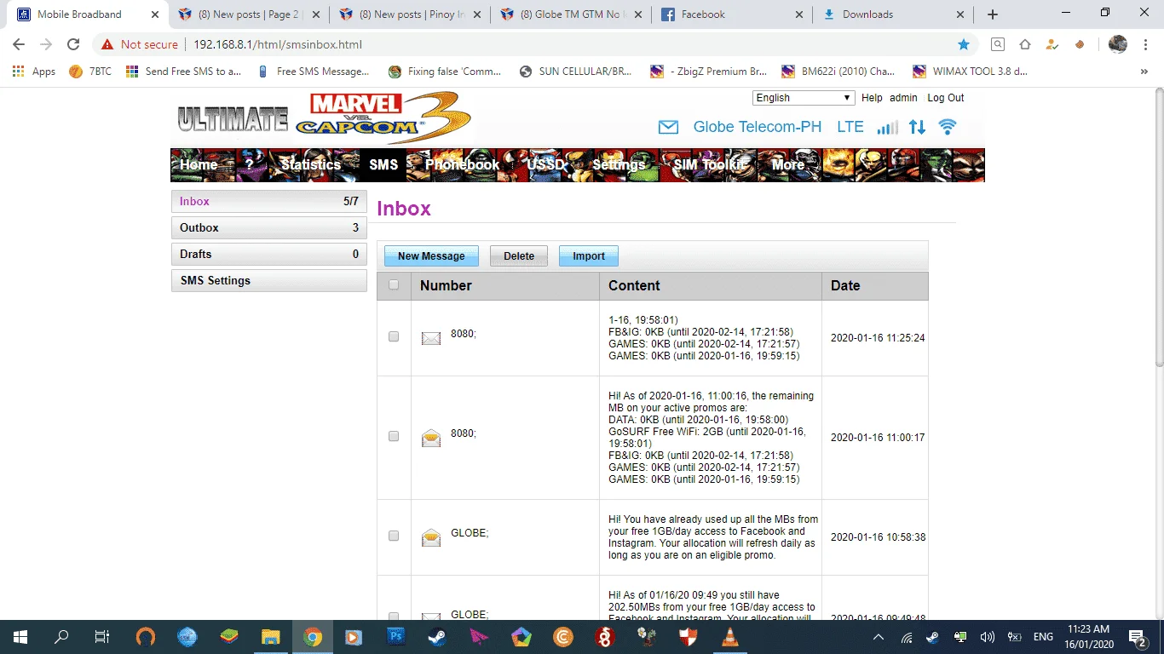Click the volume icon in system tray
Screen dimensions: 1164x654
pos(988,637)
